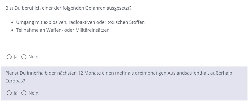Image resolution: width=249 pixels, height=102 pixels.
Task: Click the Ja label text below Europas question
Action: pos(15,93)
